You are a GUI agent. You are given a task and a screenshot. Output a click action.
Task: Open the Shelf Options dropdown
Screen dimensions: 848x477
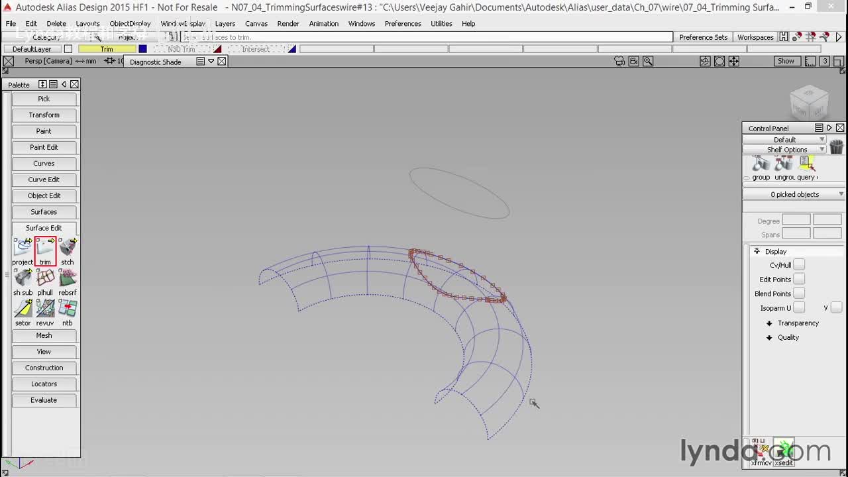point(786,150)
